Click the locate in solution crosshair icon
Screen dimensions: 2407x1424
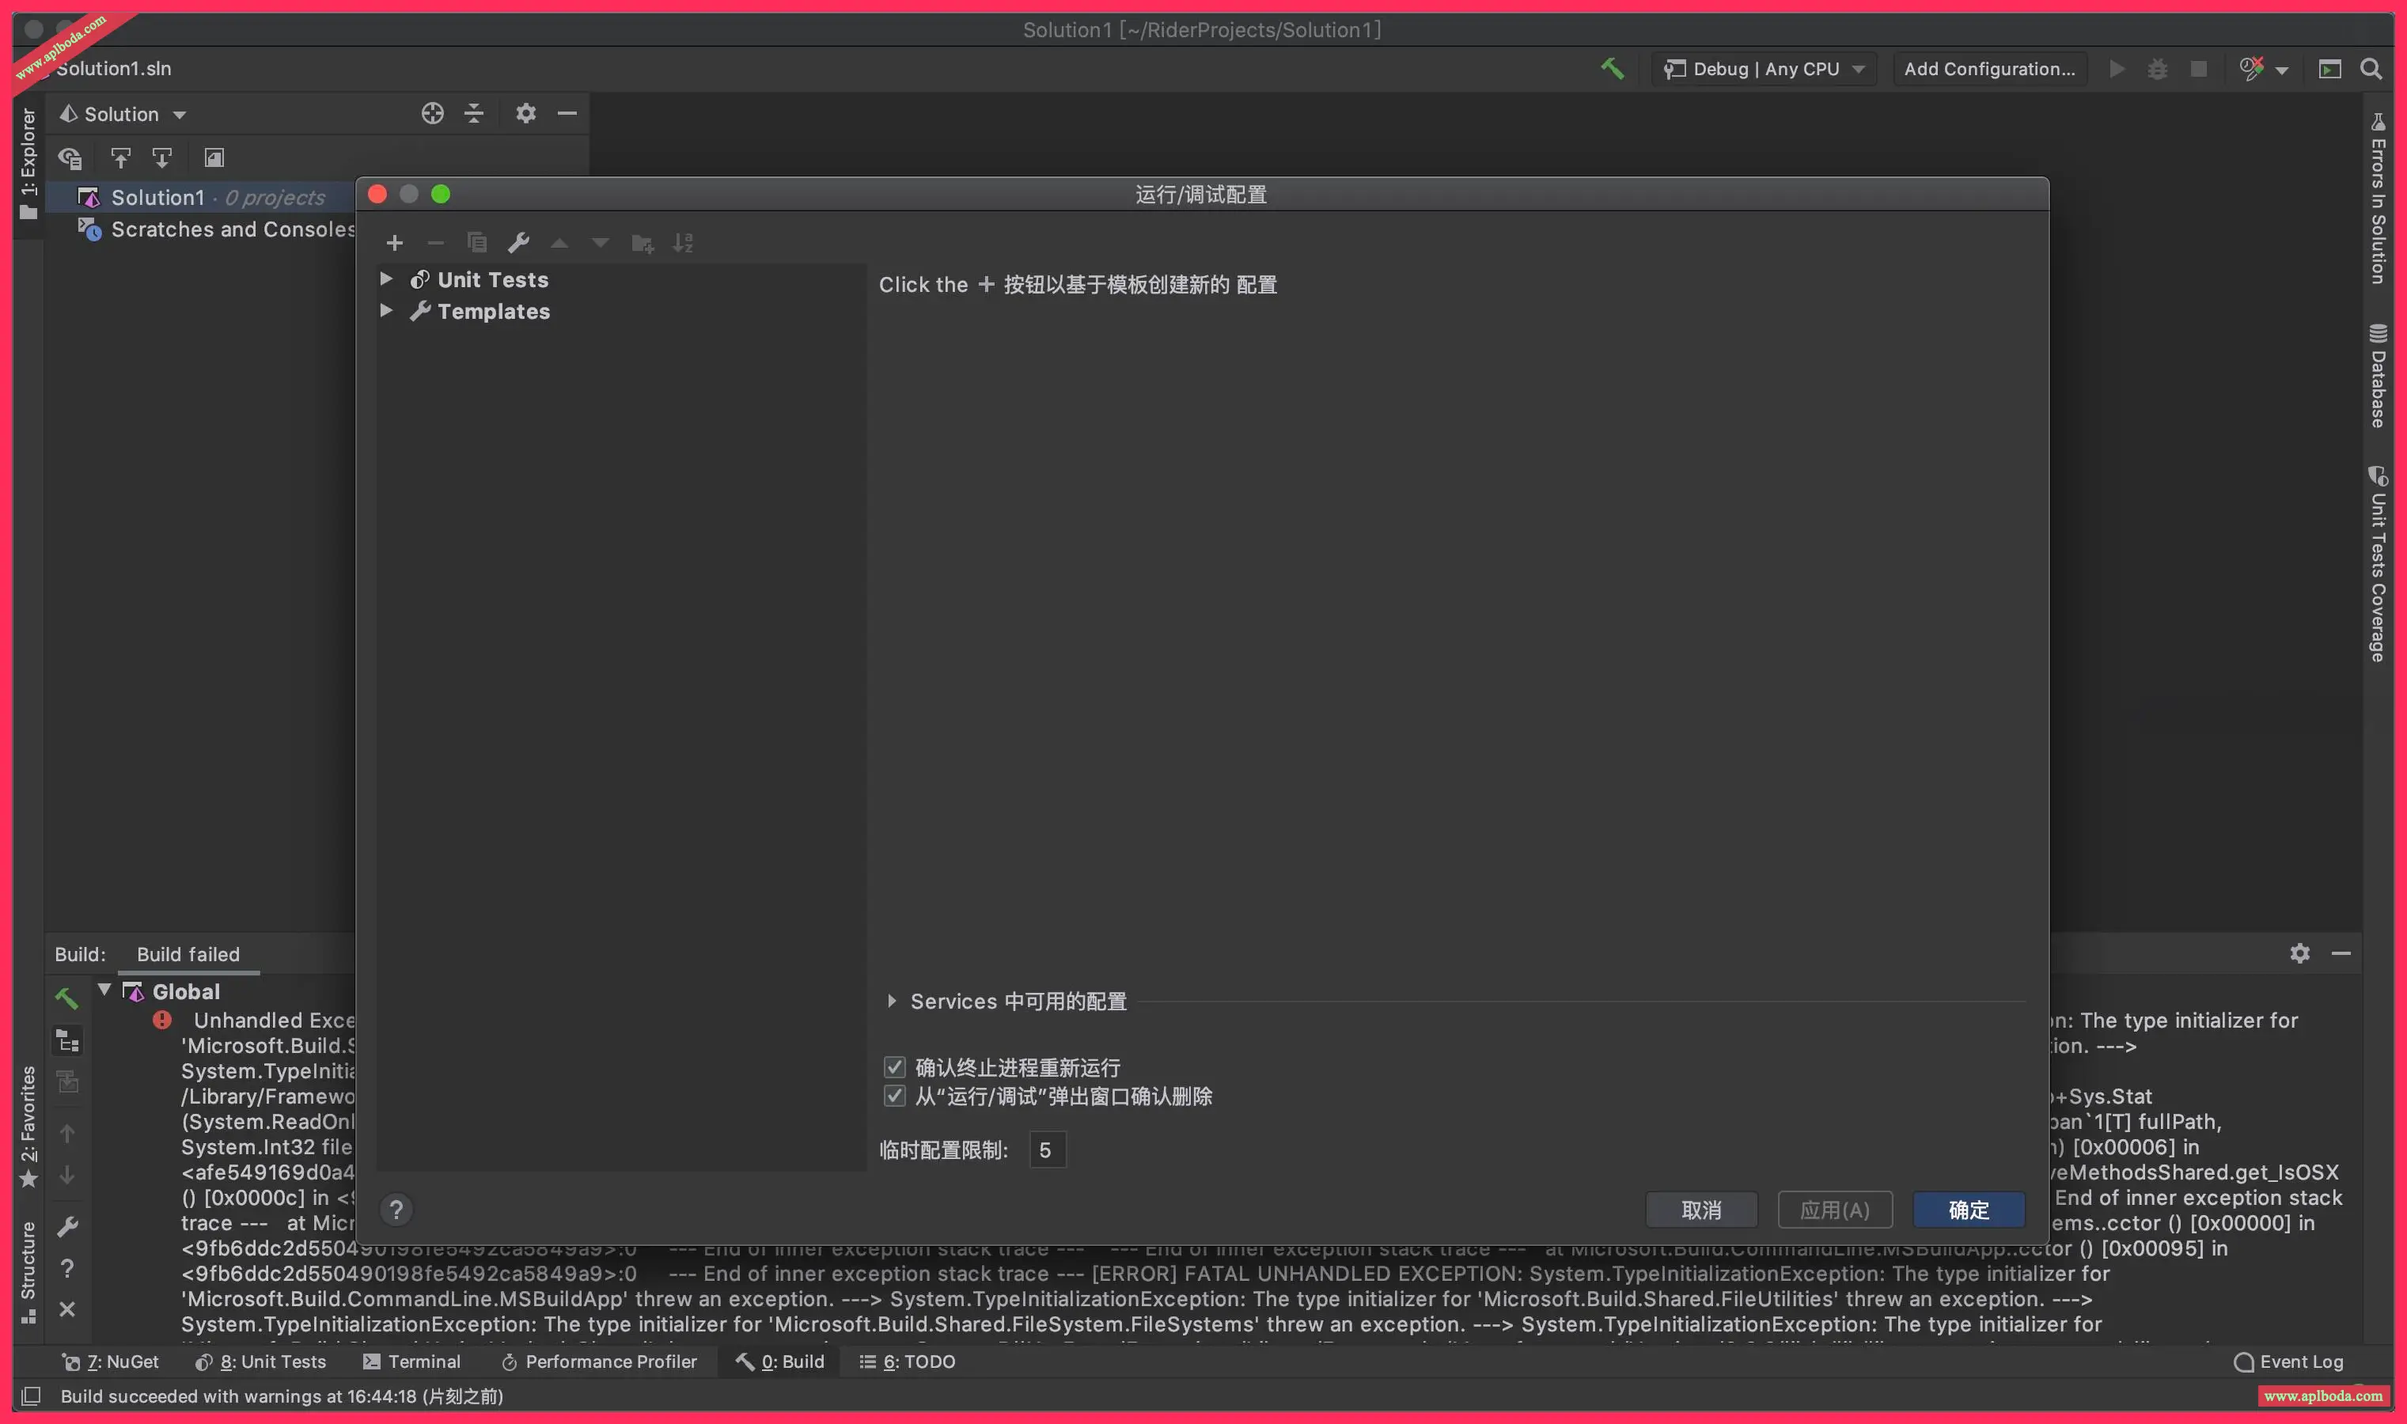(432, 113)
